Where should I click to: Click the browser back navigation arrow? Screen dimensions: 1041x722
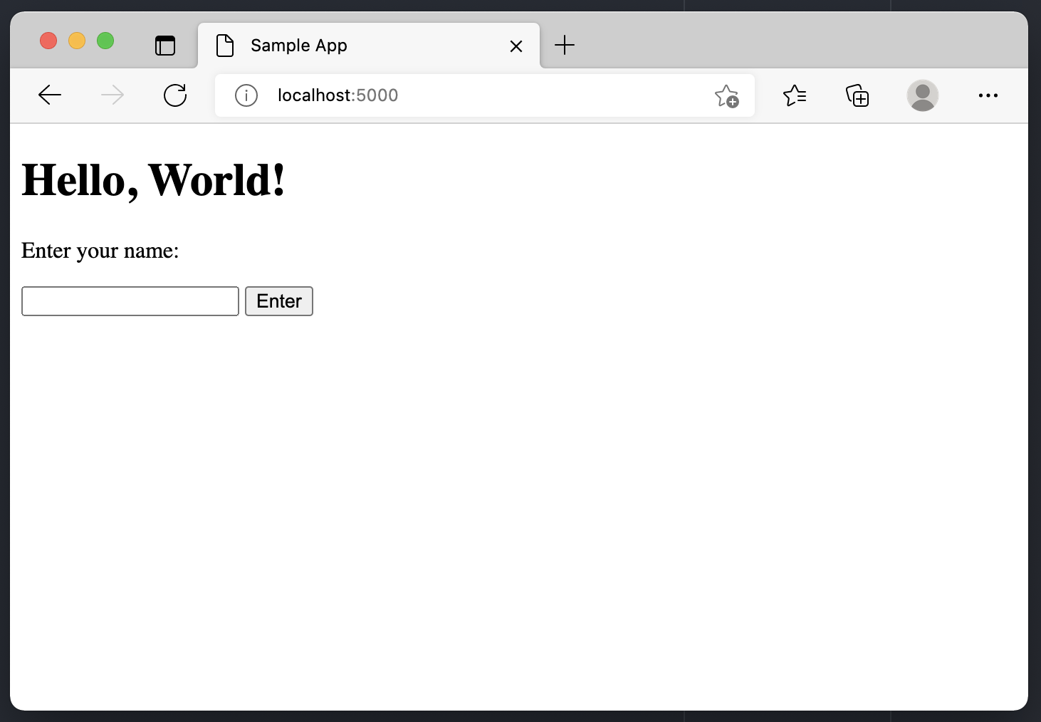tap(50, 95)
